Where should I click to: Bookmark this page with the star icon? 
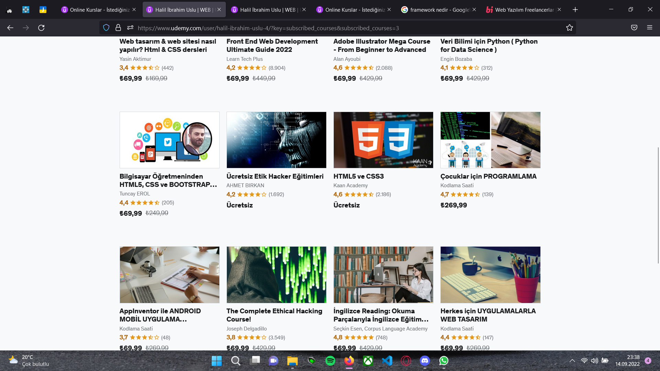tap(570, 28)
